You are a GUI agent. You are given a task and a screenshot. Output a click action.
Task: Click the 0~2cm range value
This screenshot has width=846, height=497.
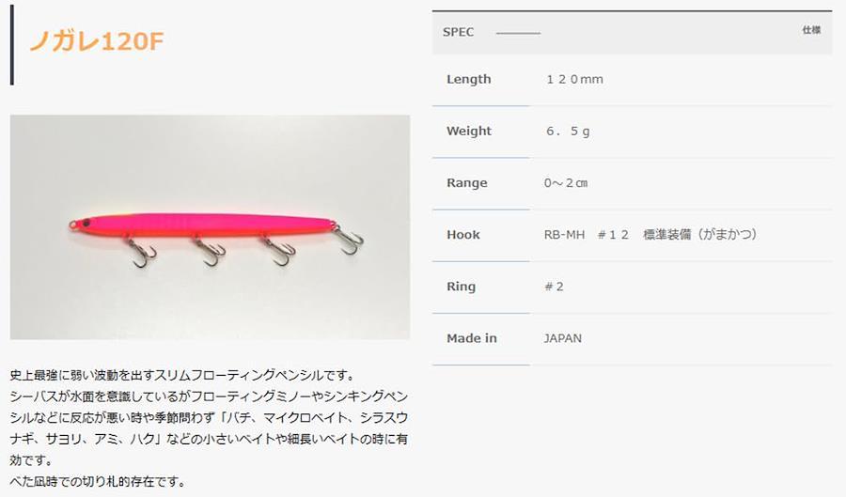(566, 183)
